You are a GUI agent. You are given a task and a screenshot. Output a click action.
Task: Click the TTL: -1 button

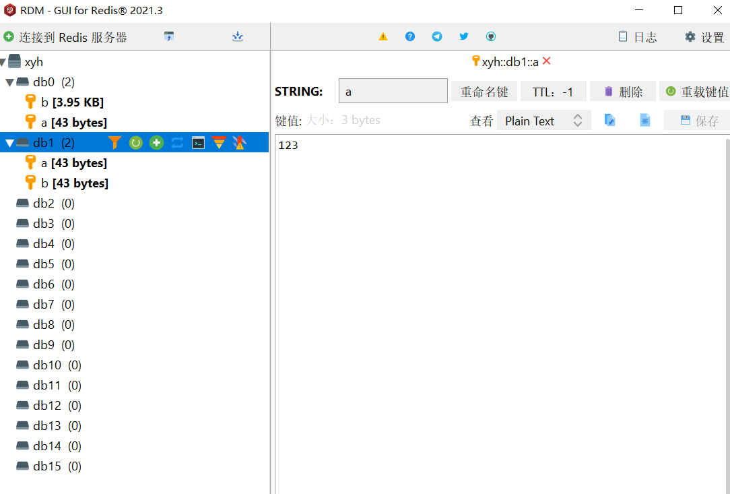coord(553,92)
